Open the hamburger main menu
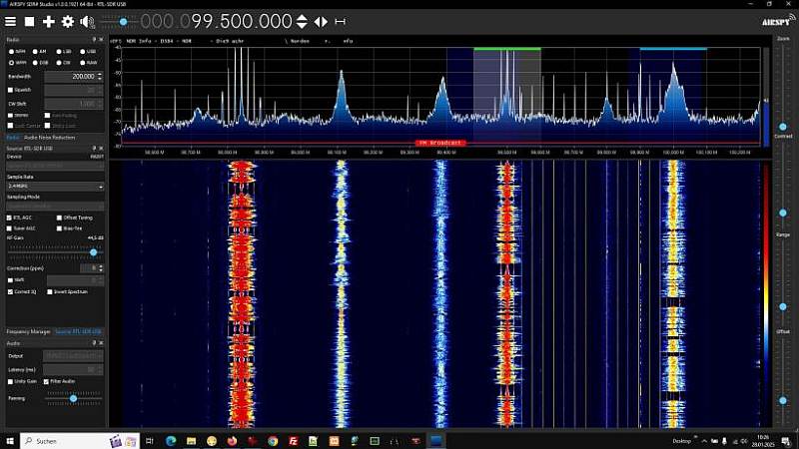 (x=10, y=21)
